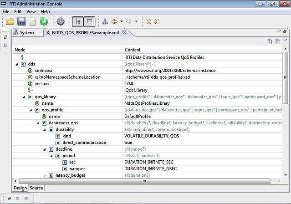Viewport: 291px width, 204px height.
Task: Select the version attribute row
Action: 148,83
